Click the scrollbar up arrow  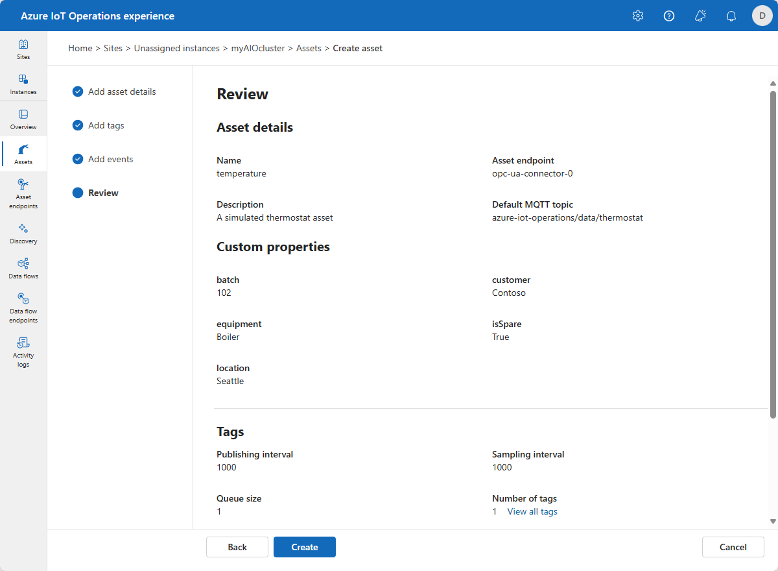tap(773, 82)
